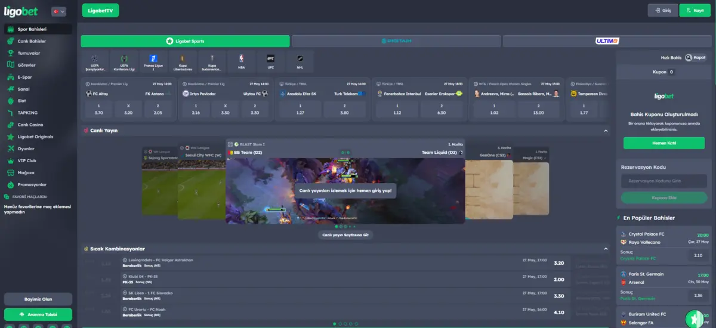Open the NHL league shortcut

(300, 61)
